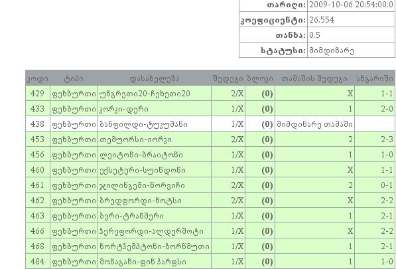Click the match name კორკი-დერი
396x269 pixels.
pyautogui.click(x=124, y=109)
